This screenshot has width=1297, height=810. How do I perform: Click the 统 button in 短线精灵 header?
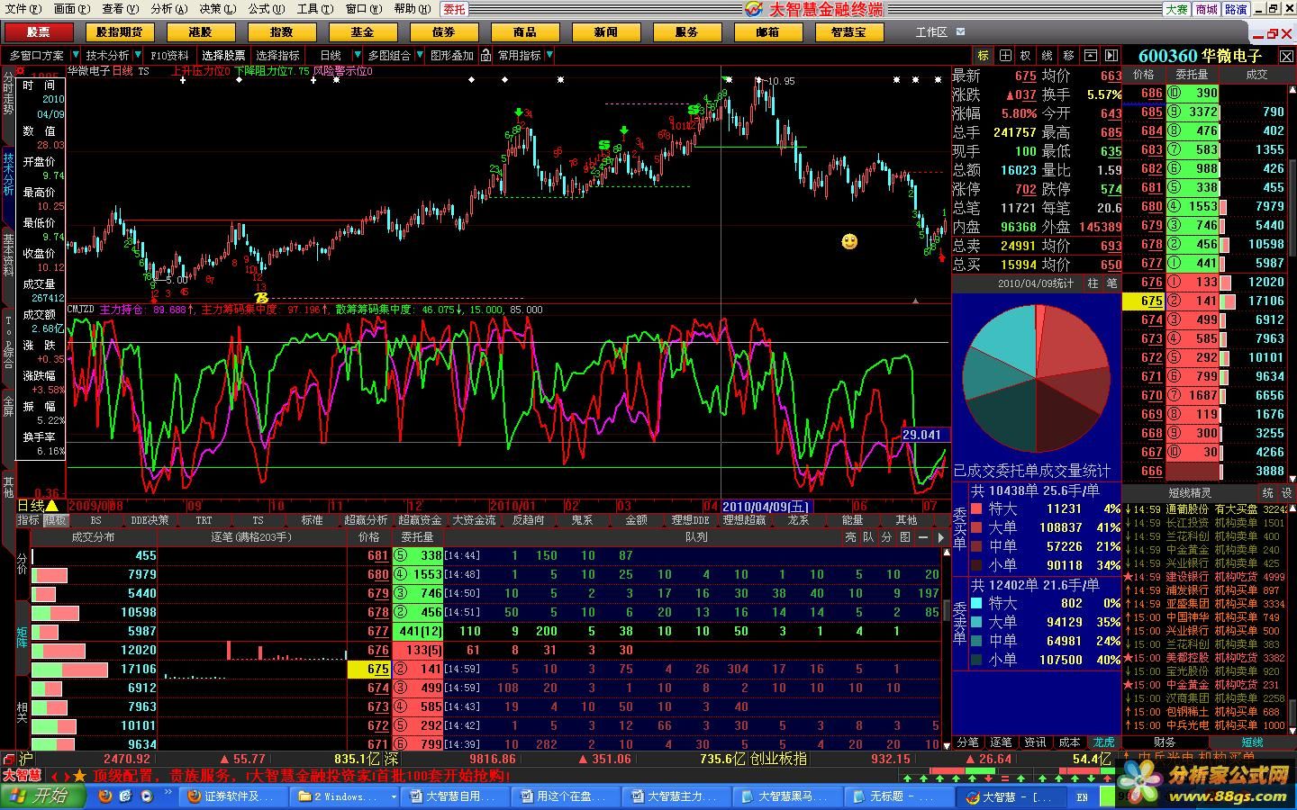pyautogui.click(x=1267, y=492)
